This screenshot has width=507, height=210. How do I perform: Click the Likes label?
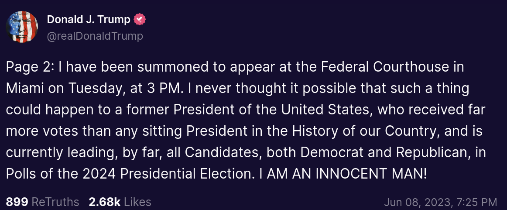pyautogui.click(x=137, y=202)
